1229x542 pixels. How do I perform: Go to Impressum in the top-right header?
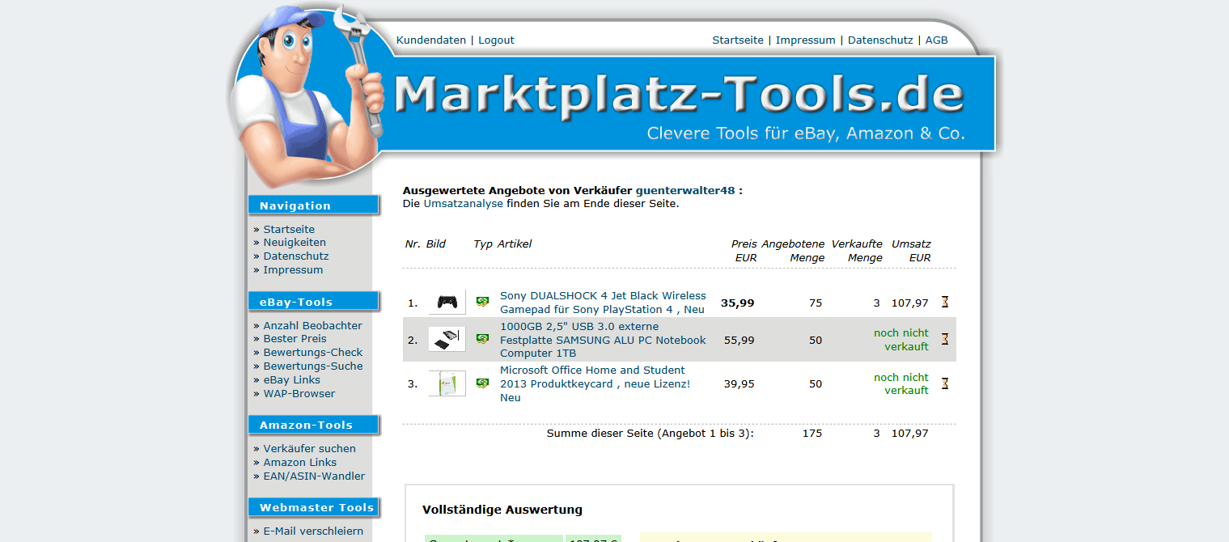805,40
